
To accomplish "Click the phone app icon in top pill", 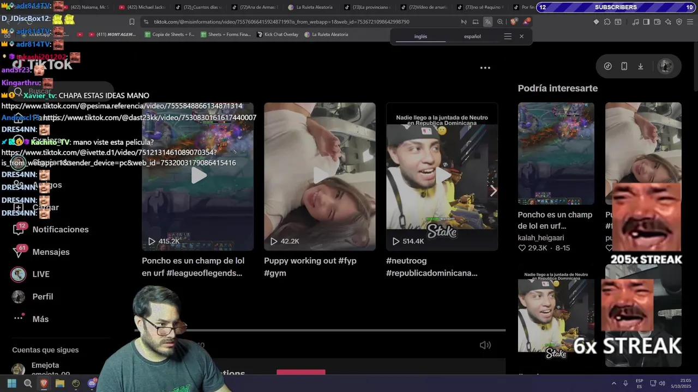I will [624, 66].
